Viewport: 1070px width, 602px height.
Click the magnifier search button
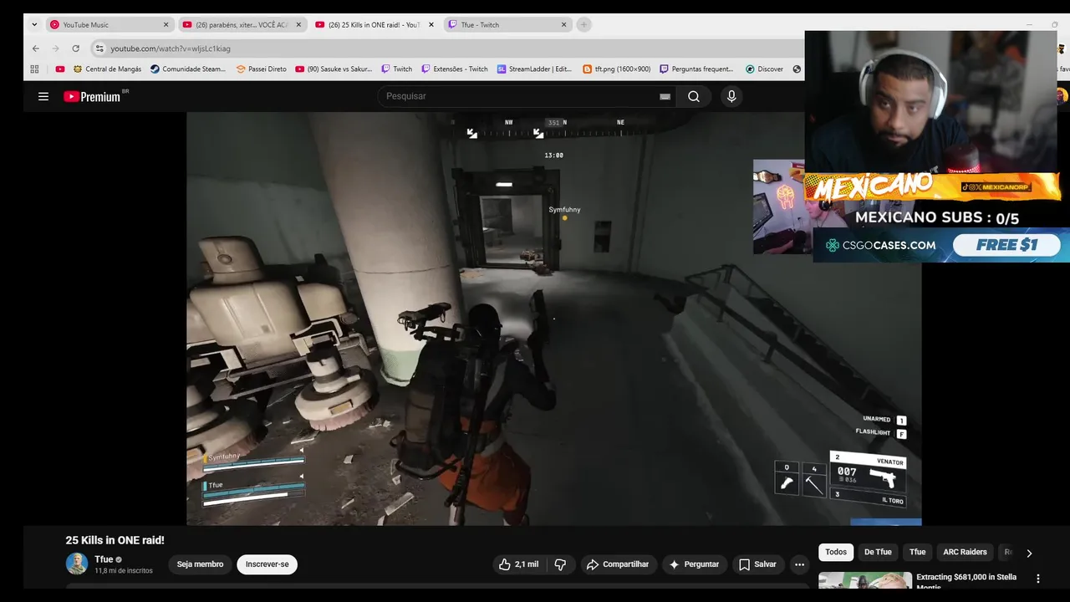[694, 96]
